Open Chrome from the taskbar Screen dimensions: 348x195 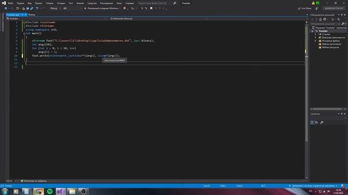point(39,191)
